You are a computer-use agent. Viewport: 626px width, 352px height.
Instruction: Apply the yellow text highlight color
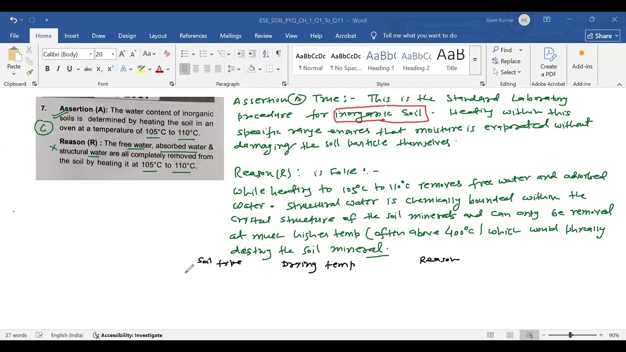pos(141,69)
